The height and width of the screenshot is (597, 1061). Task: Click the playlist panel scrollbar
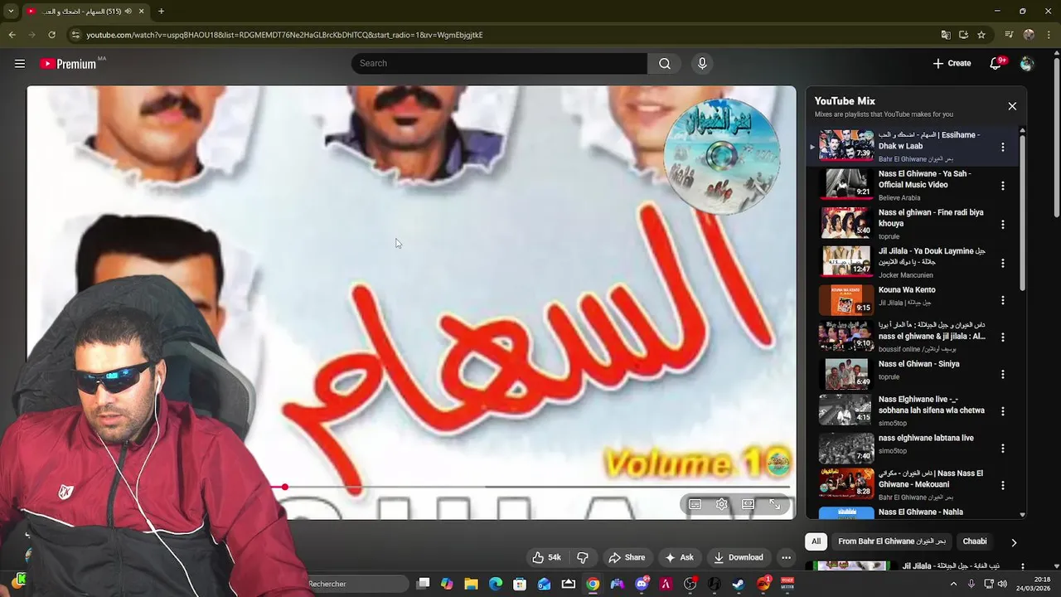(x=1022, y=212)
